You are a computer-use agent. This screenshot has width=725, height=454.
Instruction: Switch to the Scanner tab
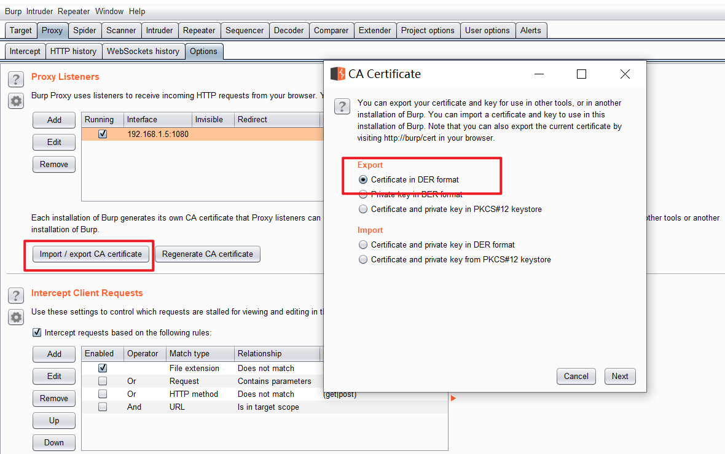121,31
